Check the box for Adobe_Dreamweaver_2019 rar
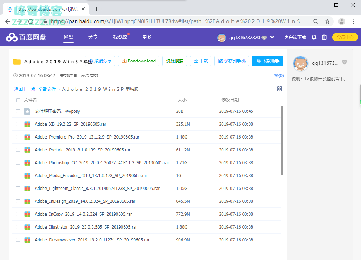Screen dimensions: 361x260 [18, 240]
